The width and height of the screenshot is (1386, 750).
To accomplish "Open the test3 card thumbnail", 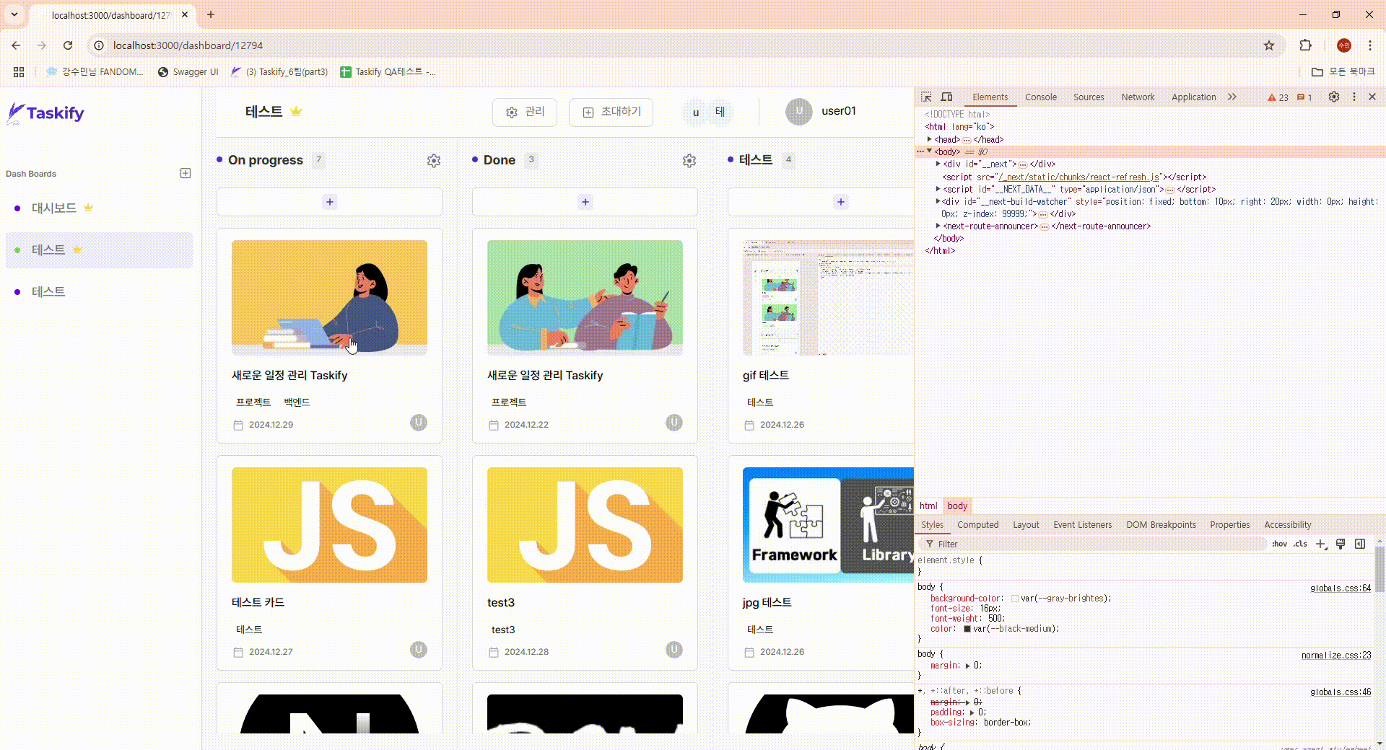I will pos(585,525).
